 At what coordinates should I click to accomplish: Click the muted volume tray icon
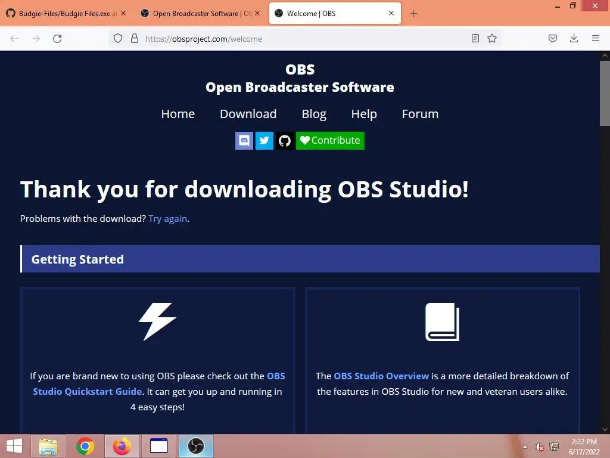pos(539,447)
